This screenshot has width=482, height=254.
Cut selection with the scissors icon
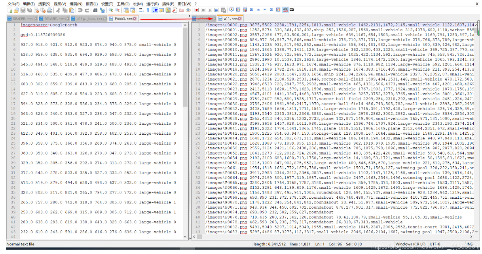[x=59, y=10]
